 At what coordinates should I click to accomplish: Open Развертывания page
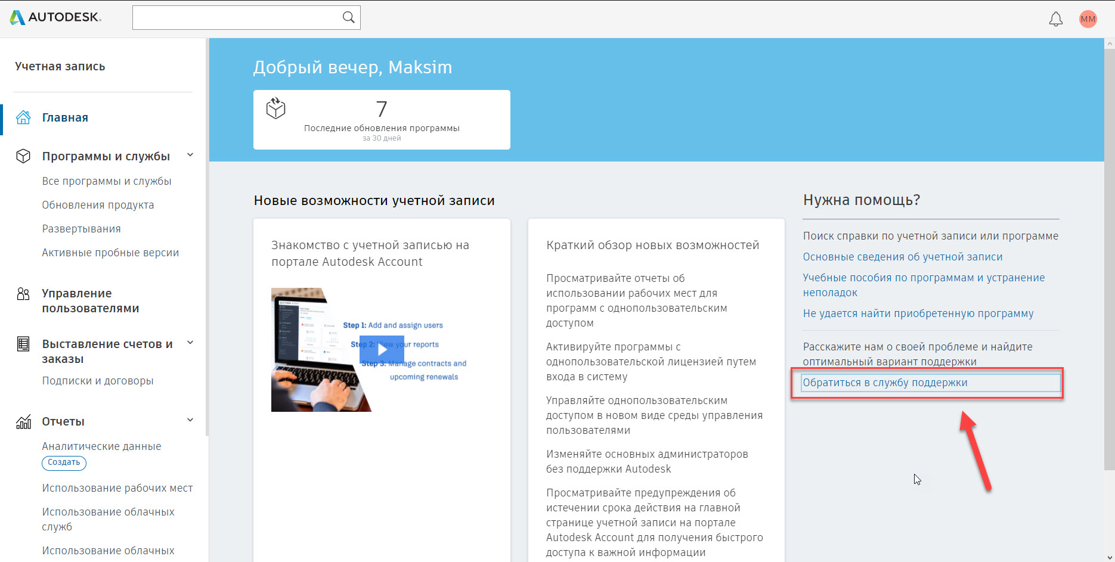[x=81, y=229]
